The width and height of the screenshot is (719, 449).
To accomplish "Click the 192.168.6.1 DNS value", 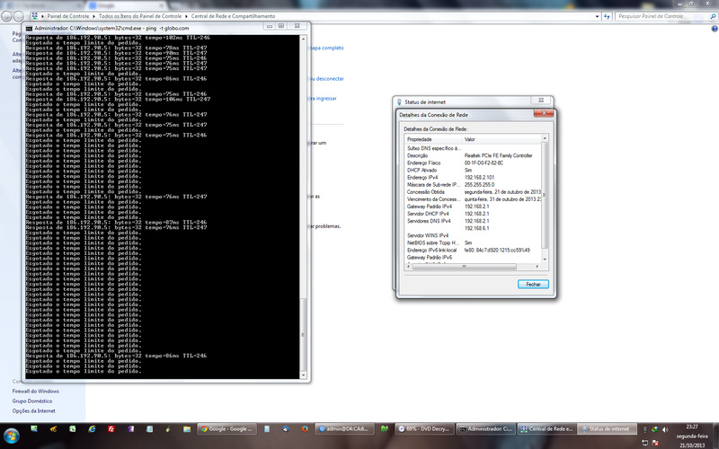I will click(x=476, y=228).
